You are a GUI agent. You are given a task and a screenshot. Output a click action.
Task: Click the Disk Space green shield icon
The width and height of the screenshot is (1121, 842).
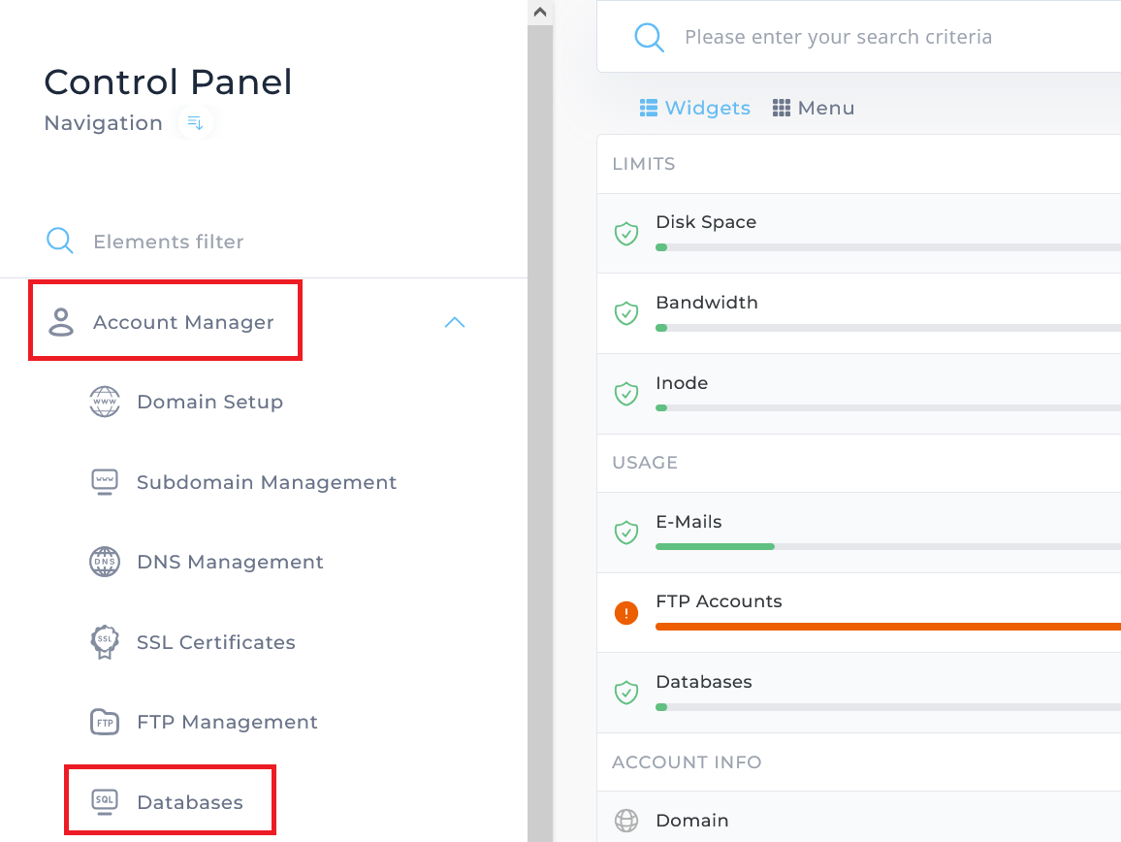(626, 234)
